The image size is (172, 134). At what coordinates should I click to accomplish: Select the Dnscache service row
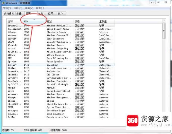click(61, 75)
